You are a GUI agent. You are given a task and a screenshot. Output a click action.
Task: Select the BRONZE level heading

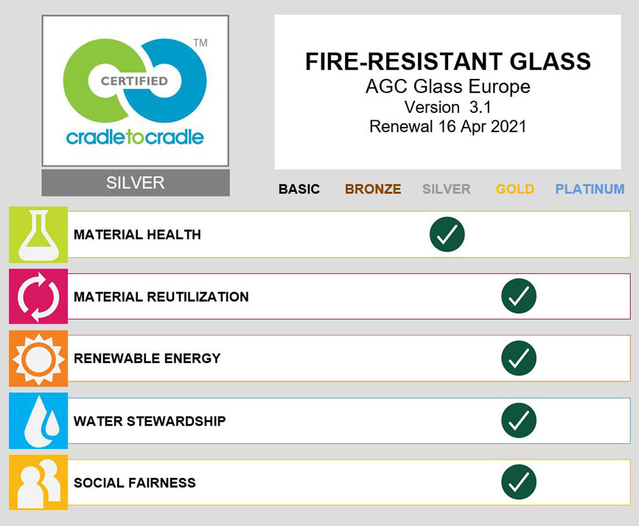point(373,189)
